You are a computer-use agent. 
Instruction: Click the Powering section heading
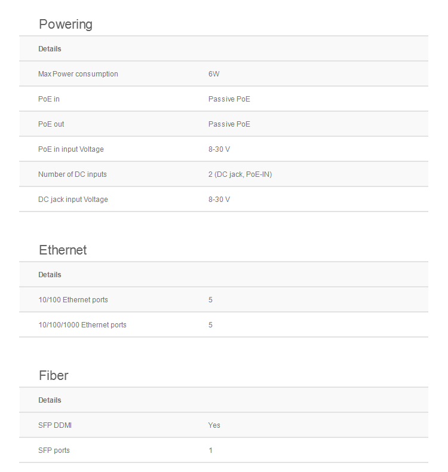[x=66, y=24]
